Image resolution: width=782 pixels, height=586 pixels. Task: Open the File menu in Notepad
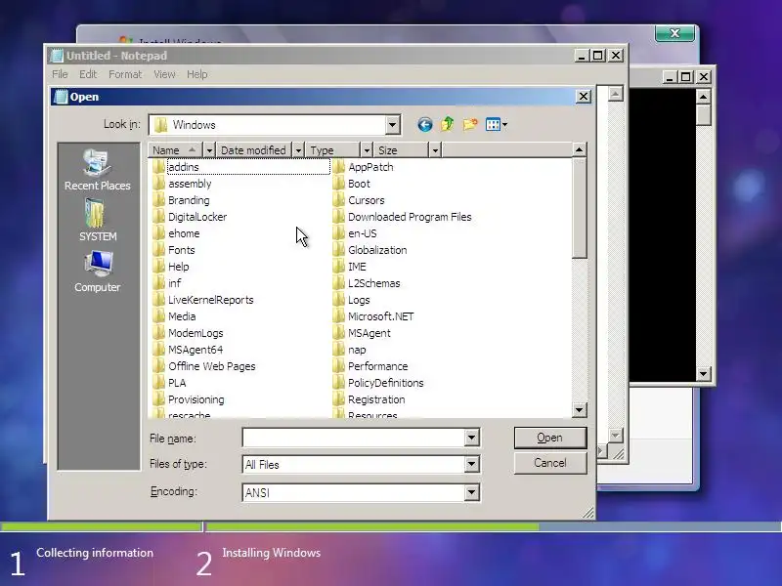coord(60,74)
